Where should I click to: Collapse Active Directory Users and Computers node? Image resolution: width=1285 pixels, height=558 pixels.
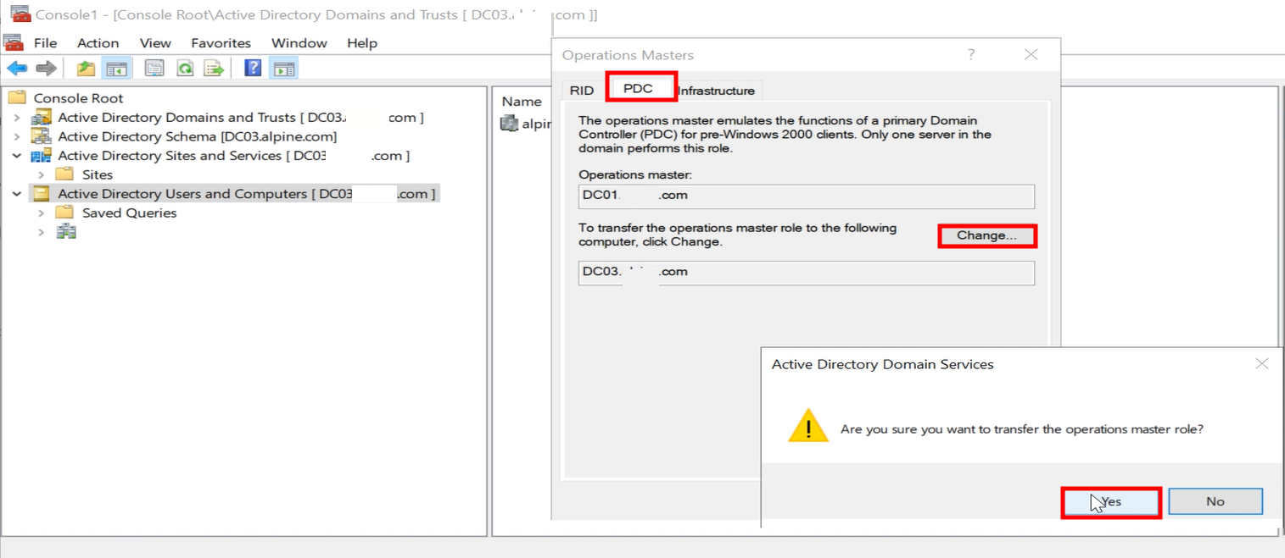(17, 194)
